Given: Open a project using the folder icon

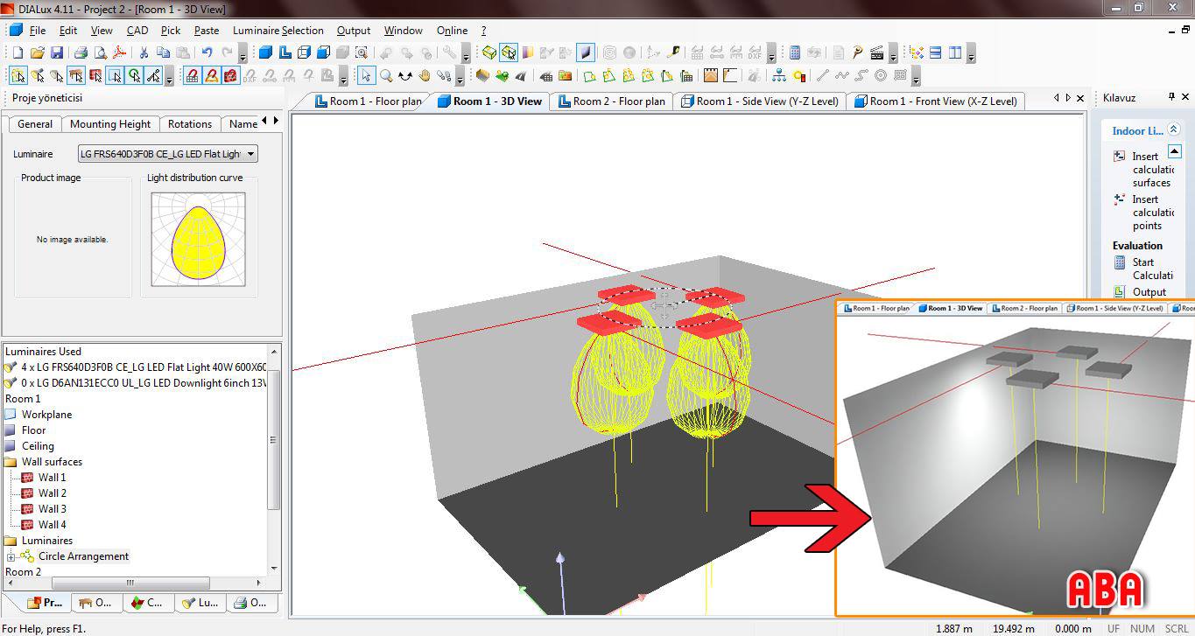Looking at the screenshot, I should pyautogui.click(x=38, y=53).
